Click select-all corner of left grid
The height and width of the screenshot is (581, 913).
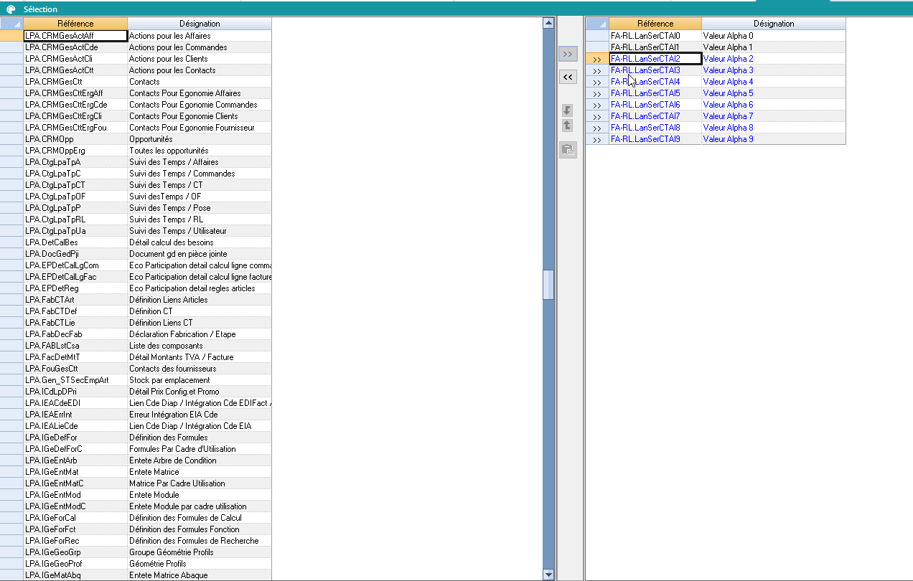11,24
